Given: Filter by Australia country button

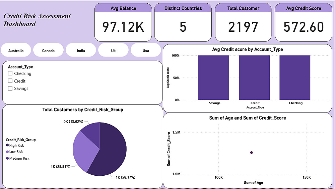Looking at the screenshot, I should pyautogui.click(x=16, y=50).
